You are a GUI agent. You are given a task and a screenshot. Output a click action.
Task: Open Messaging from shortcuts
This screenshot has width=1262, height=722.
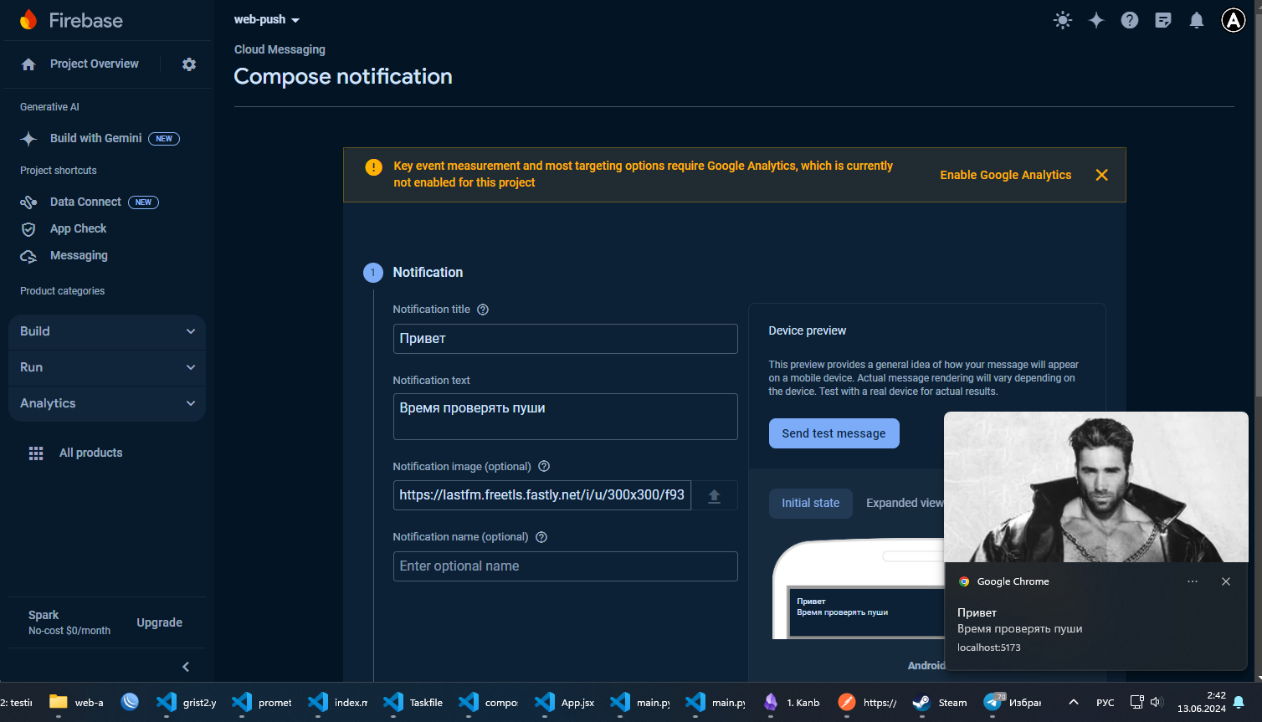pyautogui.click(x=79, y=256)
